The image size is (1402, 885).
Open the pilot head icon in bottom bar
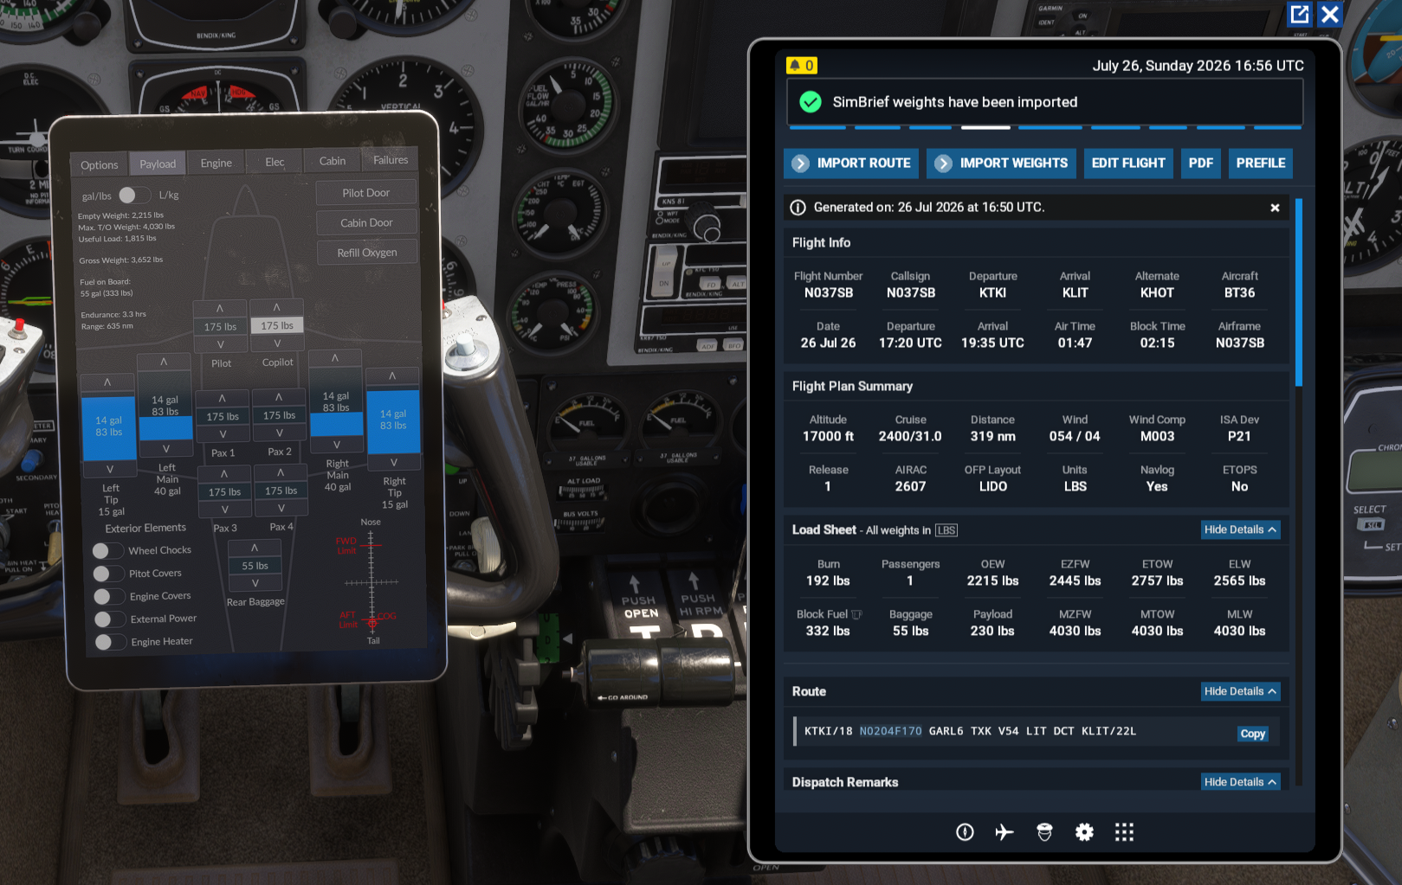tap(1044, 832)
